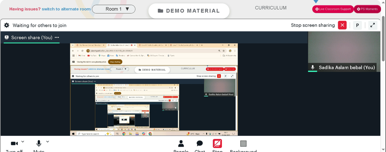The height and width of the screenshot is (152, 386).
Task: Click the Chrome icon in shared Windows taskbar
Action: tap(124, 134)
